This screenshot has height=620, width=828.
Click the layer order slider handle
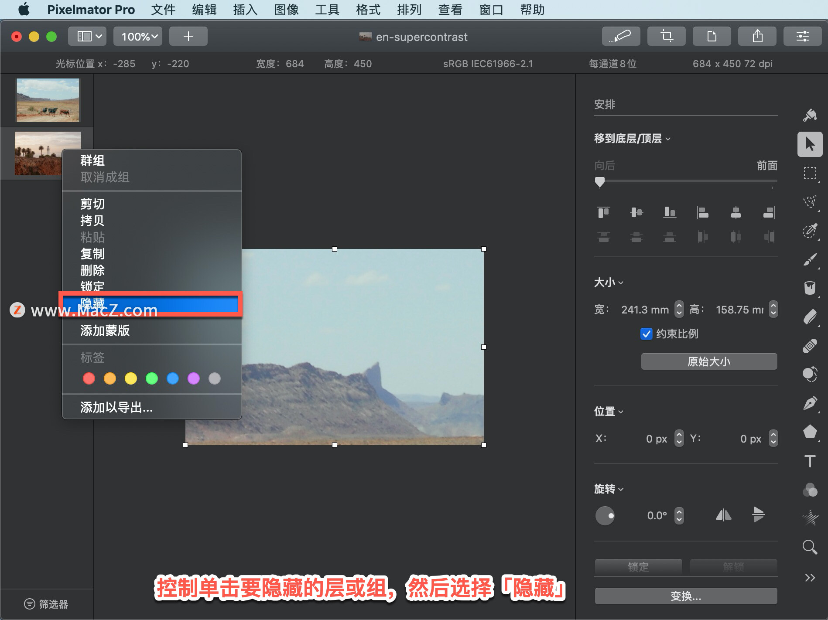tap(600, 182)
